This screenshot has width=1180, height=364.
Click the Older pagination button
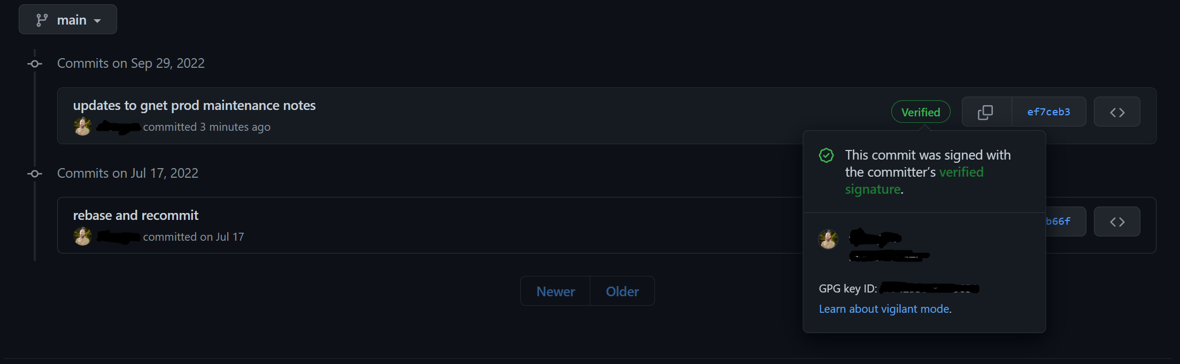tap(622, 291)
